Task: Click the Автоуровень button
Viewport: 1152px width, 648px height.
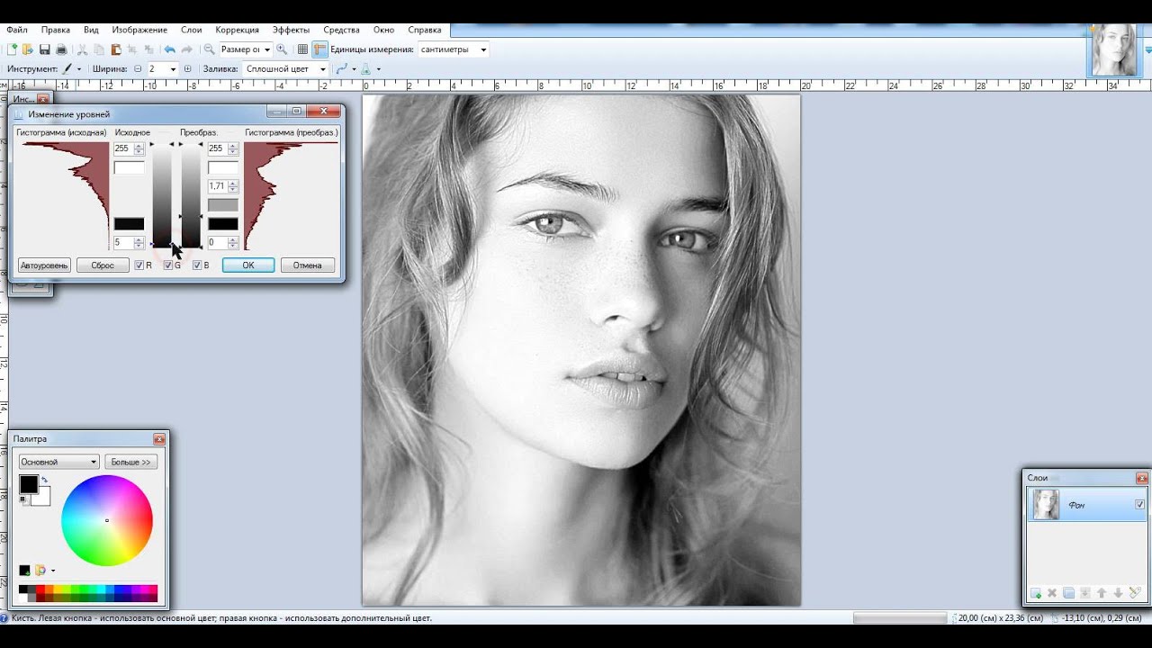Action: point(44,265)
